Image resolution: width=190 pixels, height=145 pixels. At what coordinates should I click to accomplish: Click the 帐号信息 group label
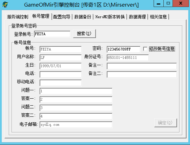coord(22,43)
